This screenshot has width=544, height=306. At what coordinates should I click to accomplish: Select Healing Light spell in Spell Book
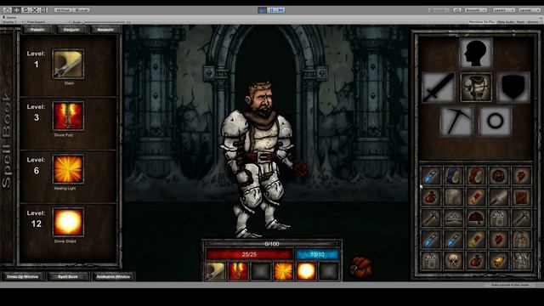[x=68, y=169]
